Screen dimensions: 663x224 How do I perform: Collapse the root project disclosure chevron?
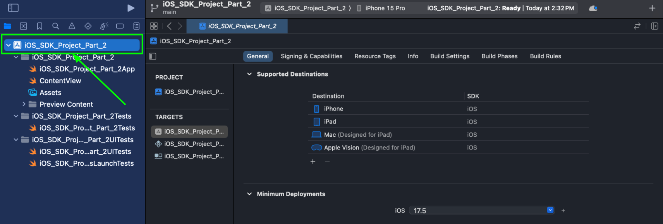[x=8, y=45]
